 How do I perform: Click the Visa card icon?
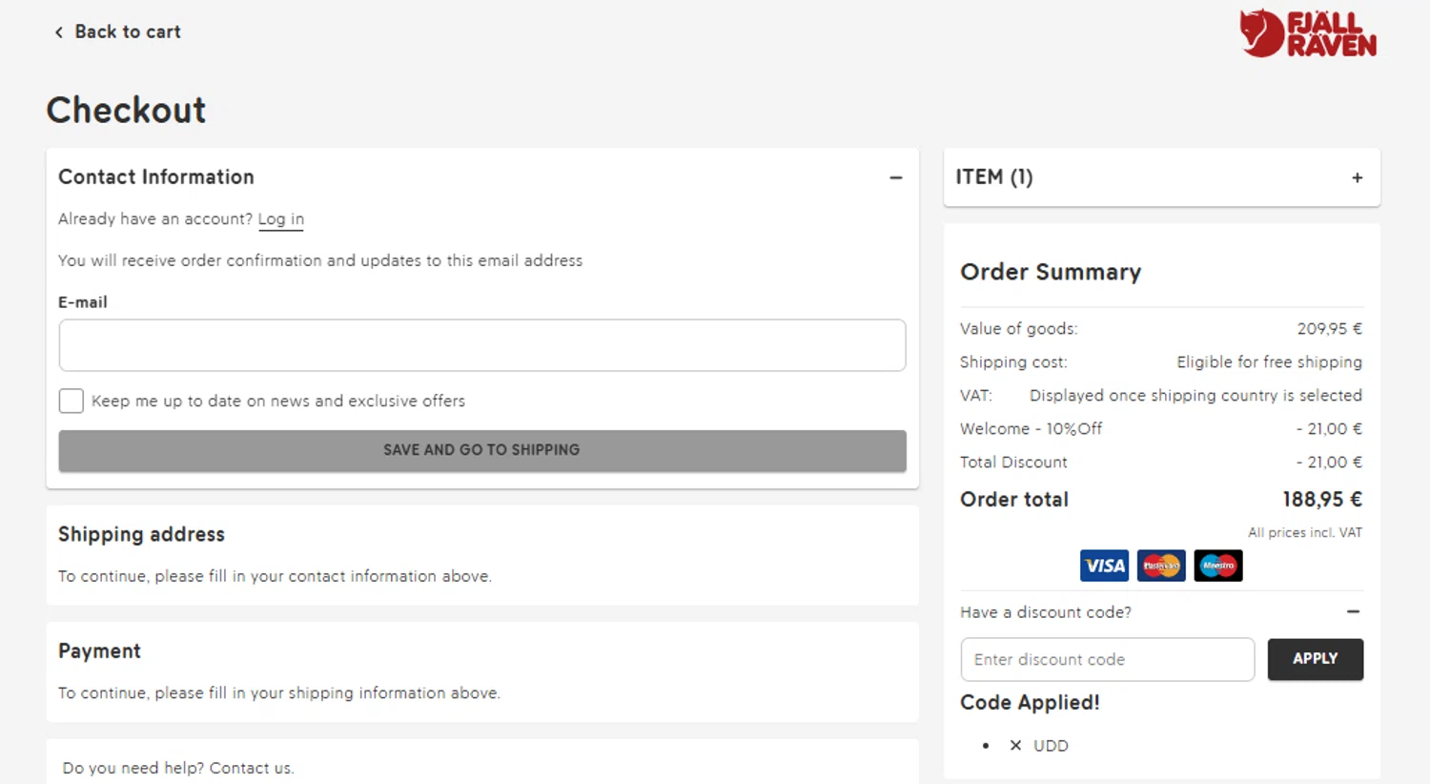point(1104,566)
